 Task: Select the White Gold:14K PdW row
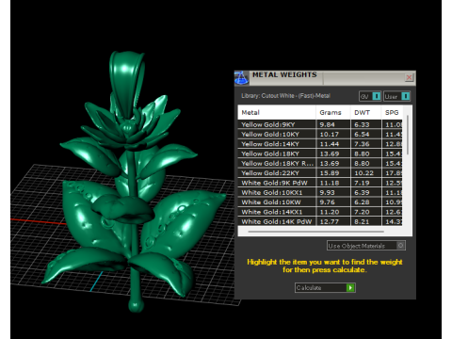point(320,221)
